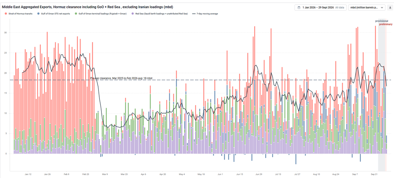Click the chart title Middle East Aggregated Exports
The height and width of the screenshot is (178, 394).
87,7
